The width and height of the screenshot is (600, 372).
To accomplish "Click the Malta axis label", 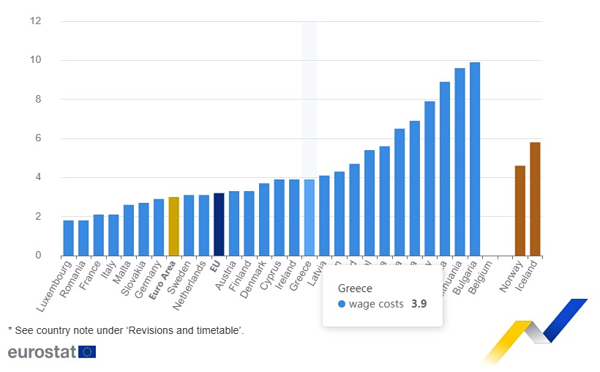I will coord(122,272).
